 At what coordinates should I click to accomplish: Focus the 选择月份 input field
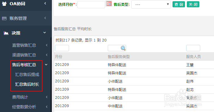click(x=91, y=5)
